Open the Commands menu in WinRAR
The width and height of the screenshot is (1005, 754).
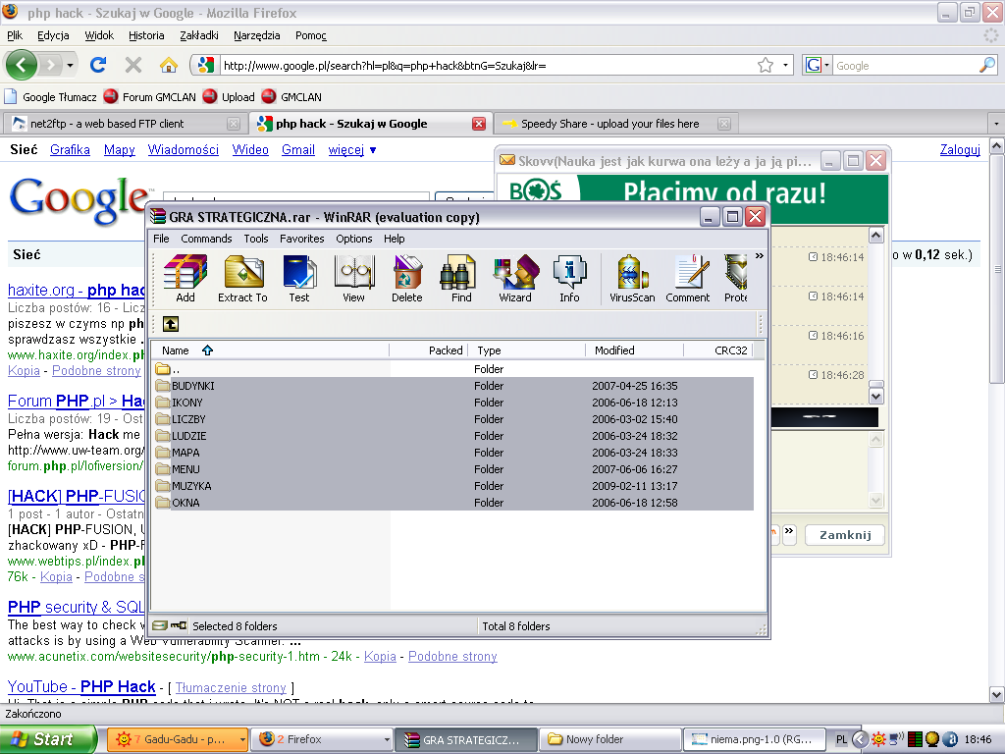[x=206, y=239]
